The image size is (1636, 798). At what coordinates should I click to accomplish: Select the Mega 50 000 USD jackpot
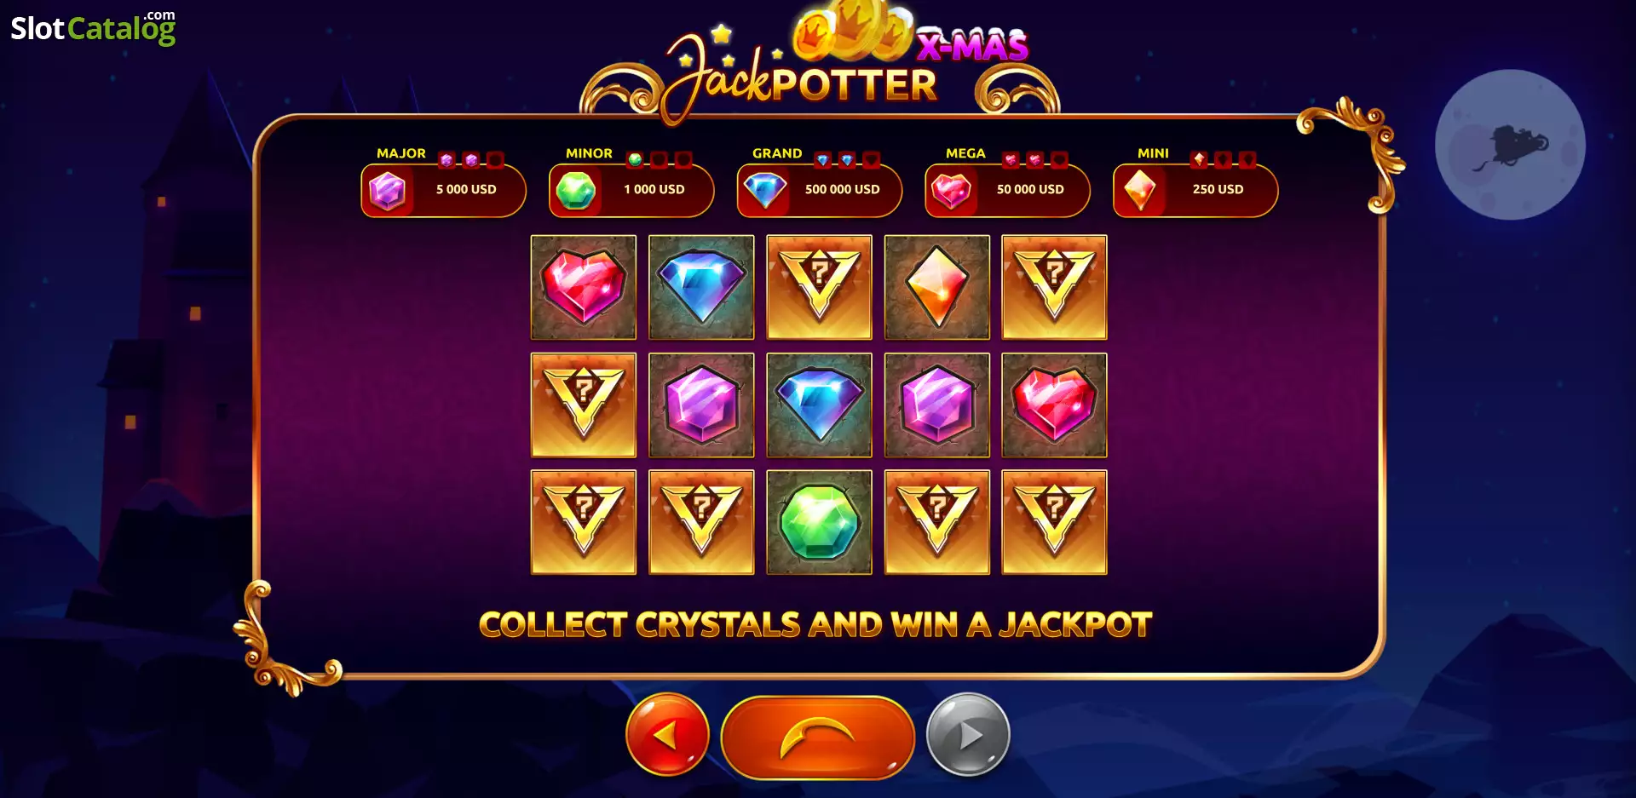[1007, 190]
